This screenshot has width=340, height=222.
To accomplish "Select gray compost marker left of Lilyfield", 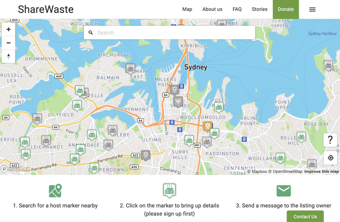I will [x=37, y=119].
